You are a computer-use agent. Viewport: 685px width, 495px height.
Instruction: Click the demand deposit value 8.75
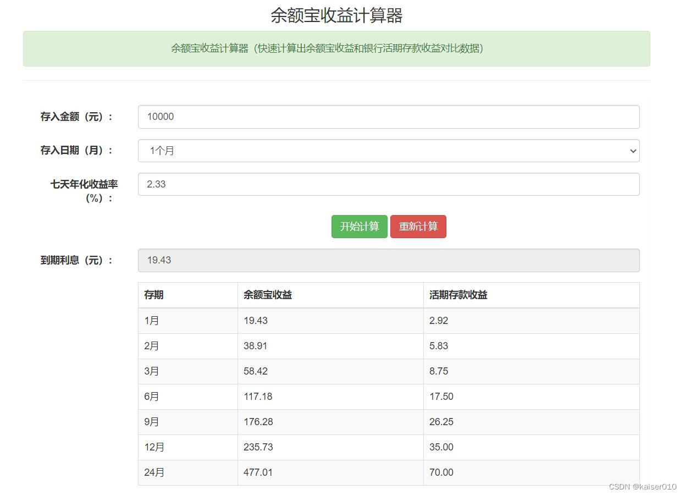coord(439,371)
